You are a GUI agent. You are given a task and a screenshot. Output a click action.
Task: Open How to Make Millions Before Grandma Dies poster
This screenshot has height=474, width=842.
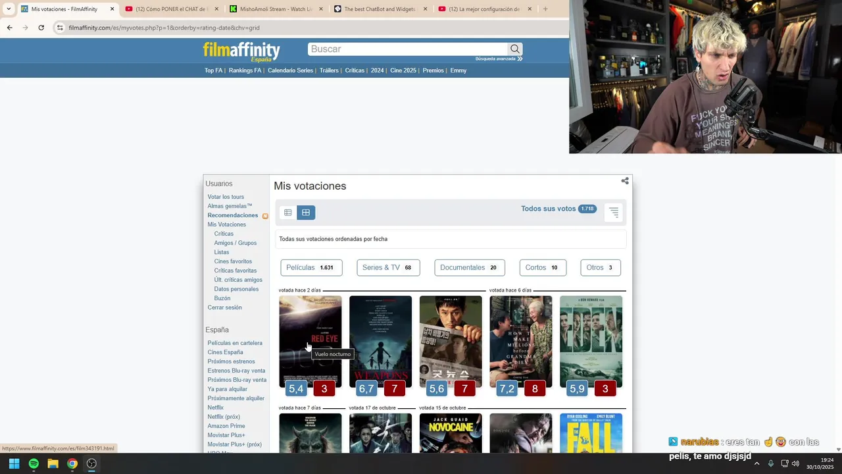pyautogui.click(x=521, y=341)
